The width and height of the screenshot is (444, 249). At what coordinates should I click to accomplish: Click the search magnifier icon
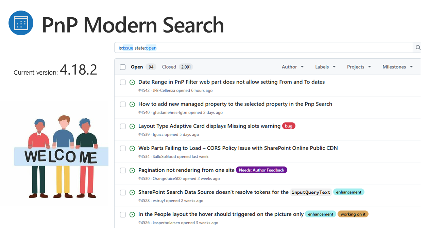[418, 48]
